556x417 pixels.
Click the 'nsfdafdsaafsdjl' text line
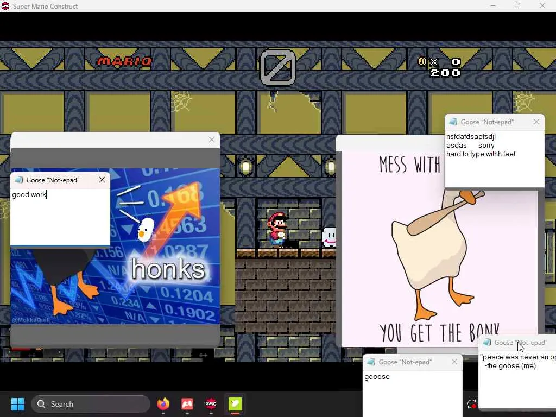pyautogui.click(x=471, y=136)
